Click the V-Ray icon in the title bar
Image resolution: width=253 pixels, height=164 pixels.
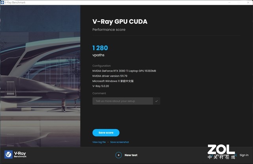click(x=2, y=3)
